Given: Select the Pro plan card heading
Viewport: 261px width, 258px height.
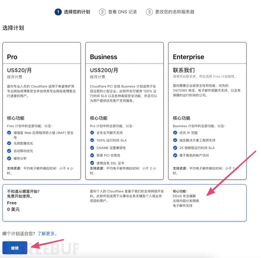Looking at the screenshot, I should tap(12, 57).
